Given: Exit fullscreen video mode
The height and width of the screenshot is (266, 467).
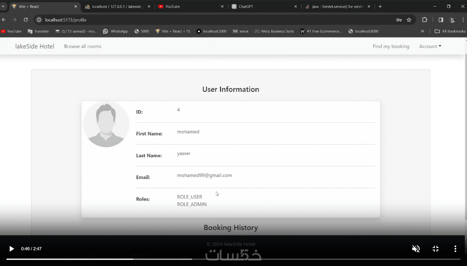Looking at the screenshot, I should pyautogui.click(x=436, y=249).
